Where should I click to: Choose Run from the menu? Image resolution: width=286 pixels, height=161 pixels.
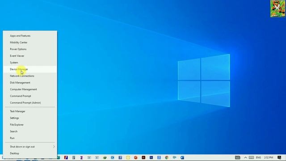tap(30, 138)
